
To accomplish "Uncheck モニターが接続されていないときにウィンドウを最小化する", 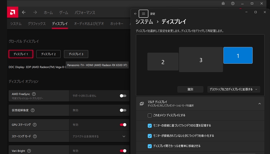I will 150,136.
